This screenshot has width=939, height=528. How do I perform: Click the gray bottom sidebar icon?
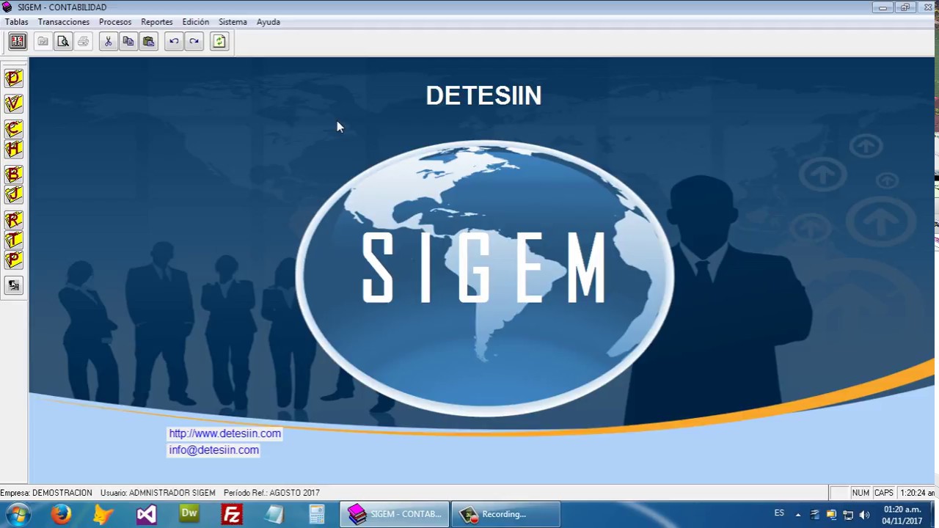[x=13, y=285]
